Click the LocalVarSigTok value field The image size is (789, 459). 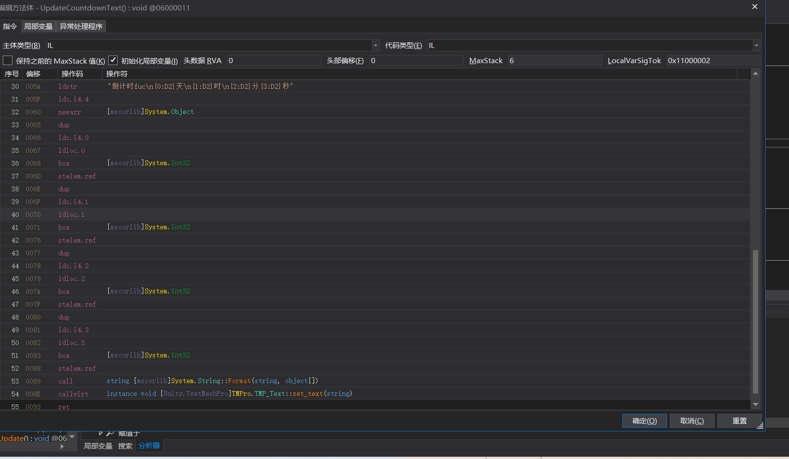(713, 60)
